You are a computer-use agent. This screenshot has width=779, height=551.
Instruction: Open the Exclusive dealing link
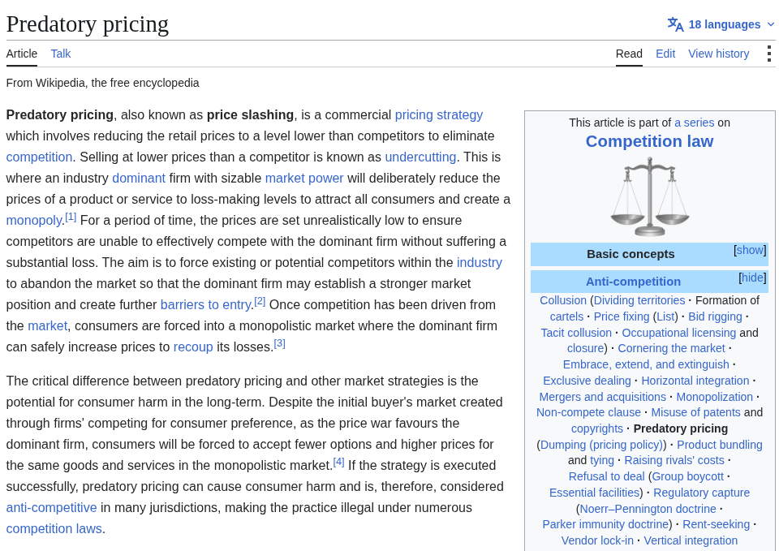click(587, 381)
